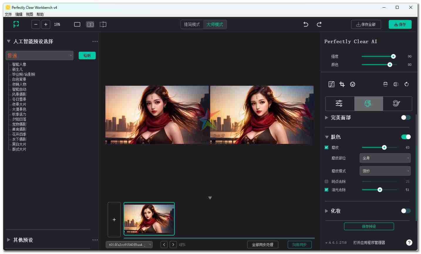Expand the 其他预设 section
This screenshot has height=254, width=421.
tap(9, 240)
